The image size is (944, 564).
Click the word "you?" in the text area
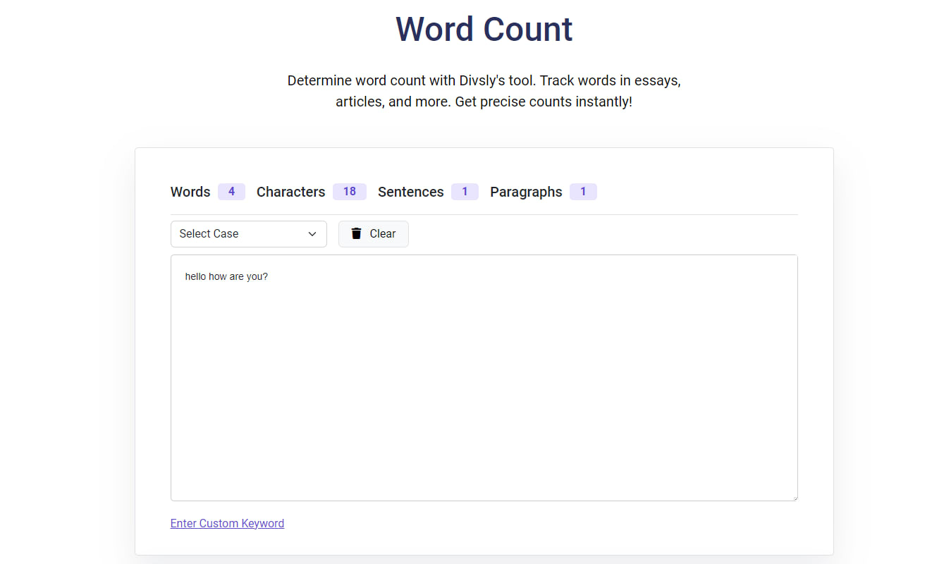257,276
